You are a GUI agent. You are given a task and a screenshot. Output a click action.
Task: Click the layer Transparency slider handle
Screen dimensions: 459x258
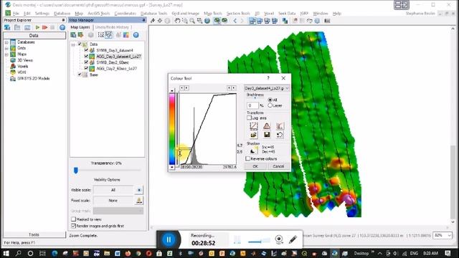point(76,171)
